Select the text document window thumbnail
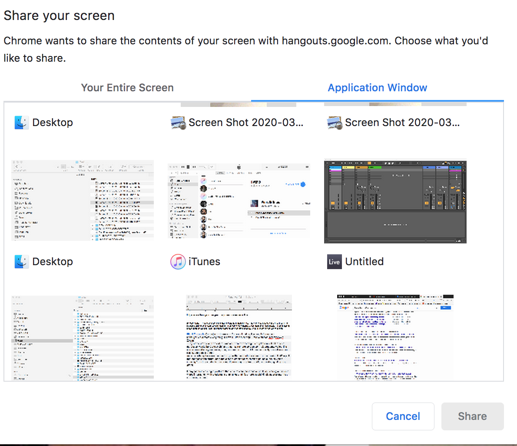The image size is (517, 446). click(239, 336)
